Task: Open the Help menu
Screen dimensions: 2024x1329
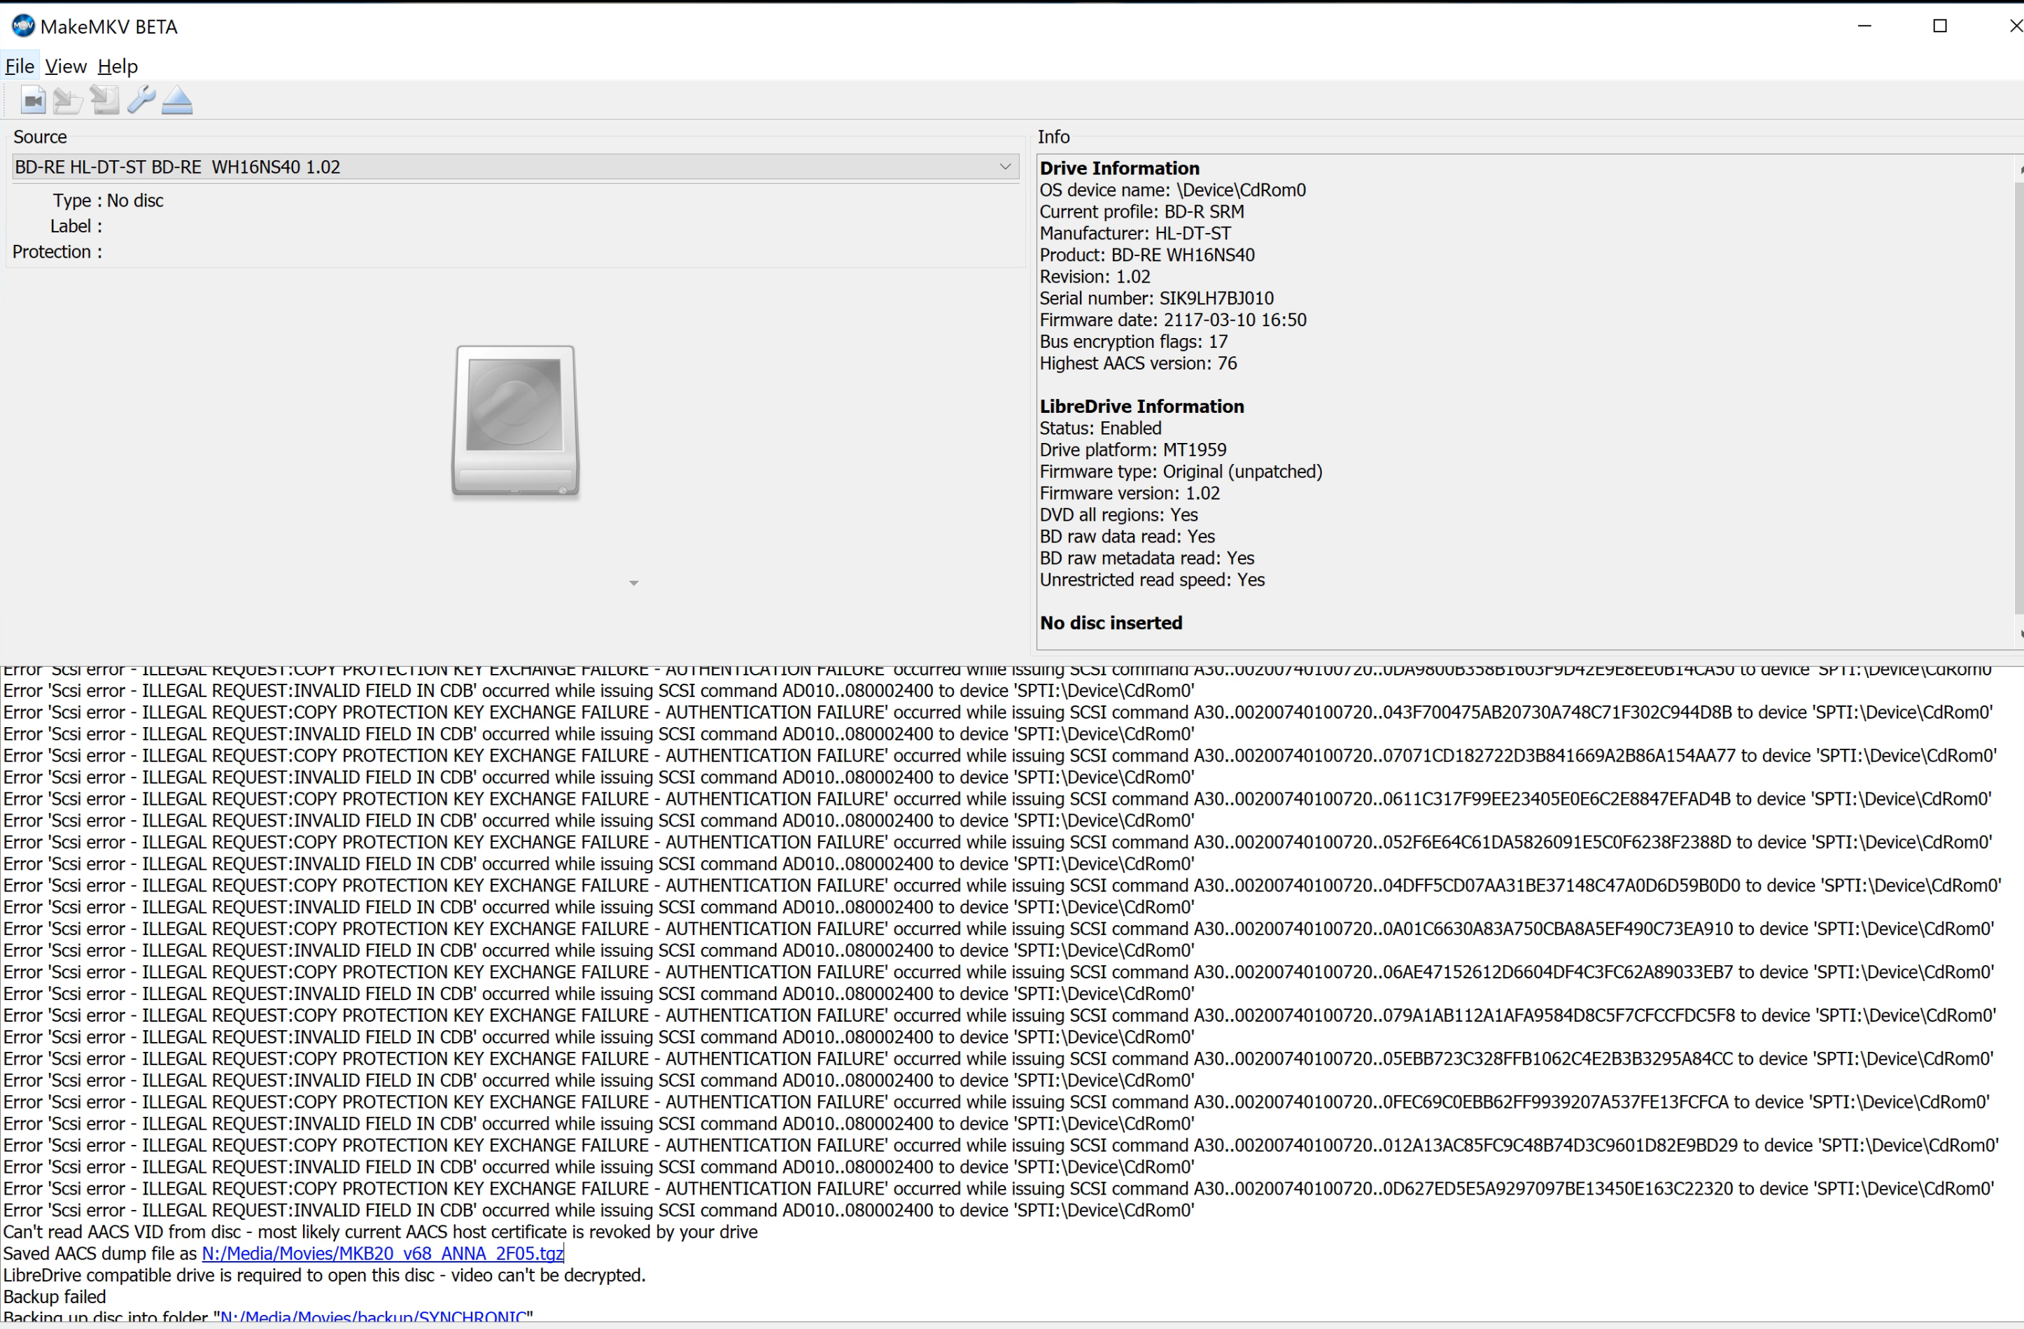Action: [118, 66]
